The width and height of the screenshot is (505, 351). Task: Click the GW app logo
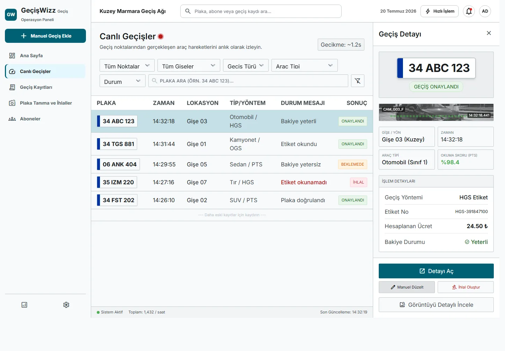click(x=11, y=14)
